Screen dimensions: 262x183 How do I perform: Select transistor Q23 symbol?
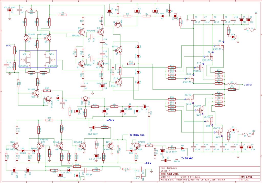pos(16,146)
